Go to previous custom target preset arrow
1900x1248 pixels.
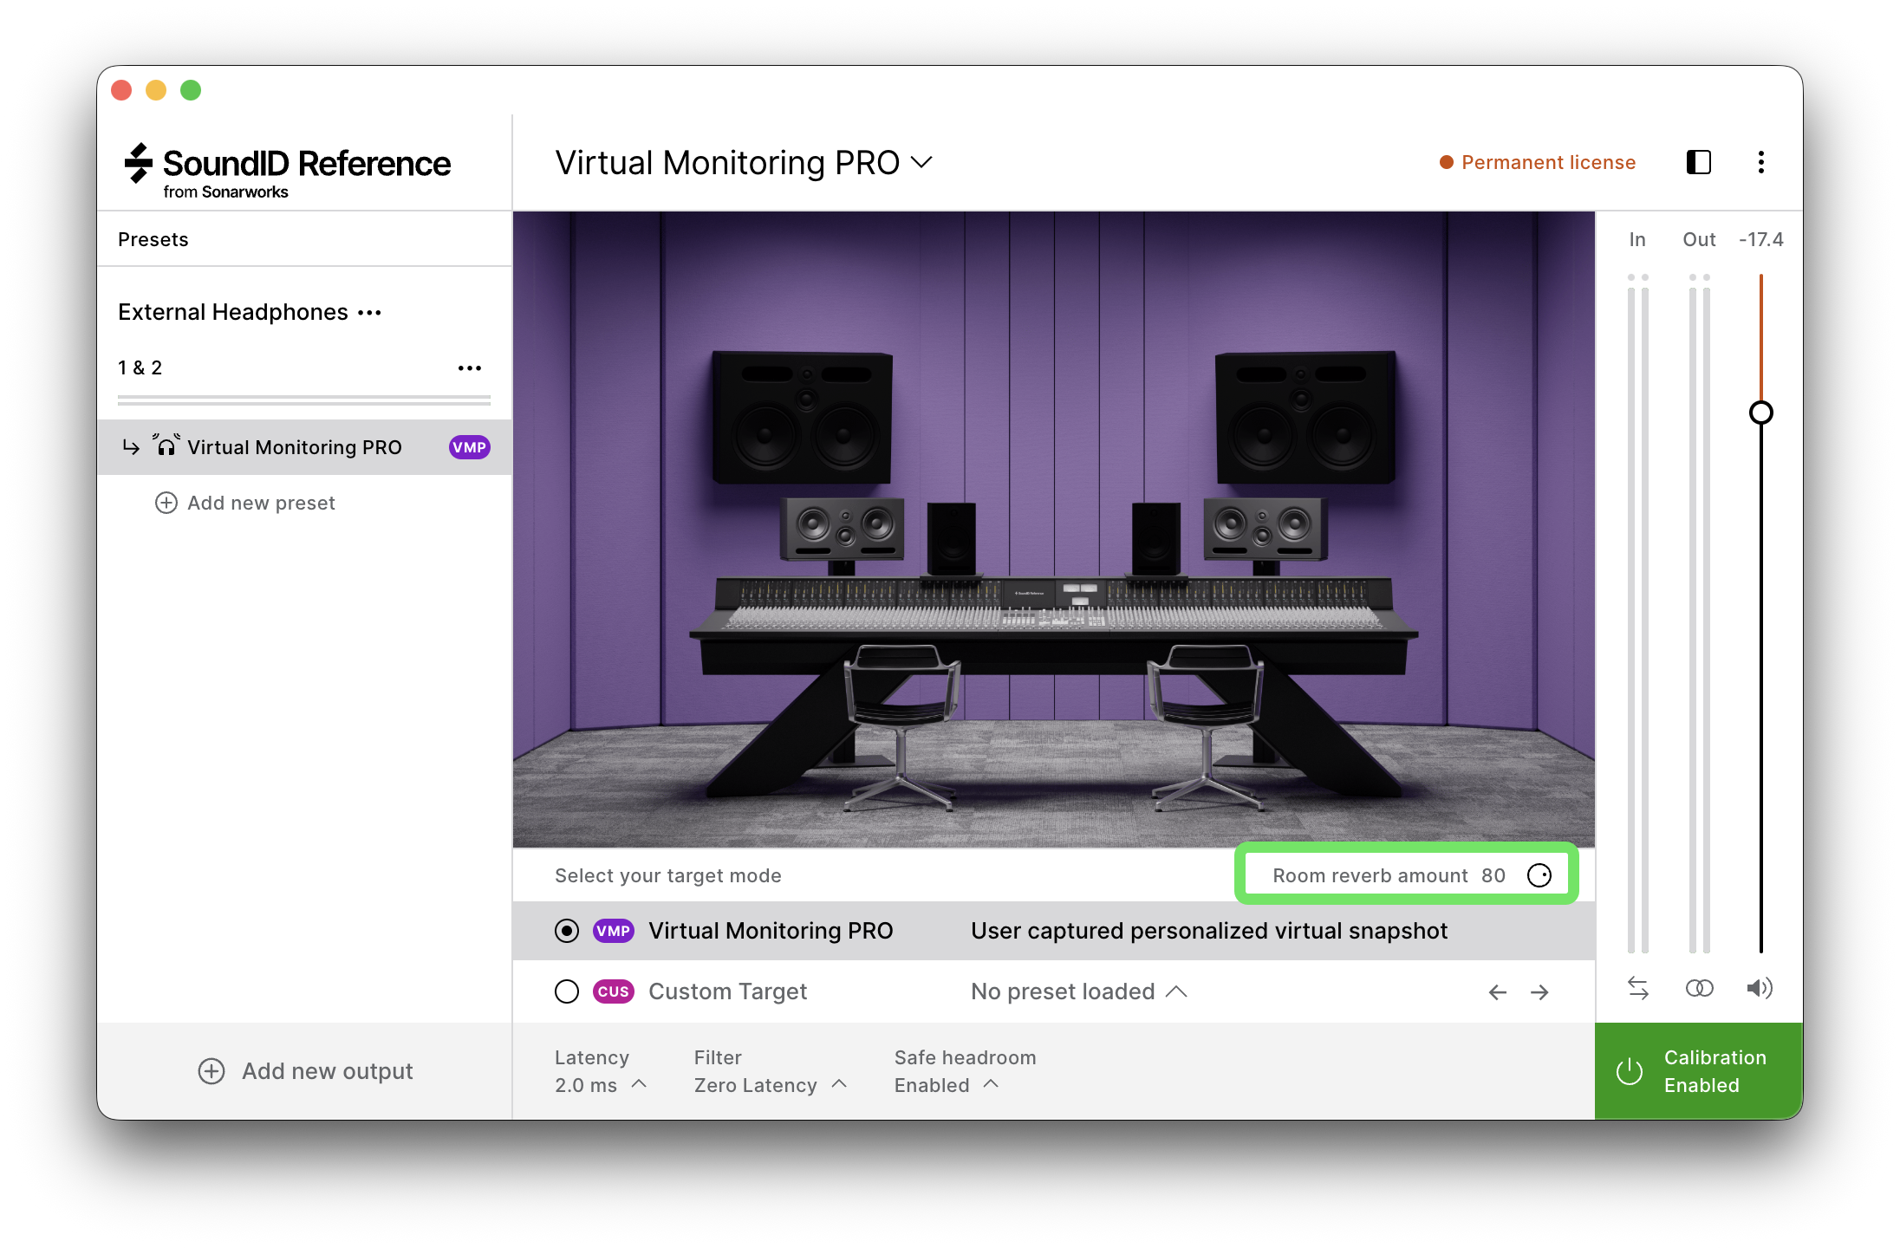point(1497,992)
